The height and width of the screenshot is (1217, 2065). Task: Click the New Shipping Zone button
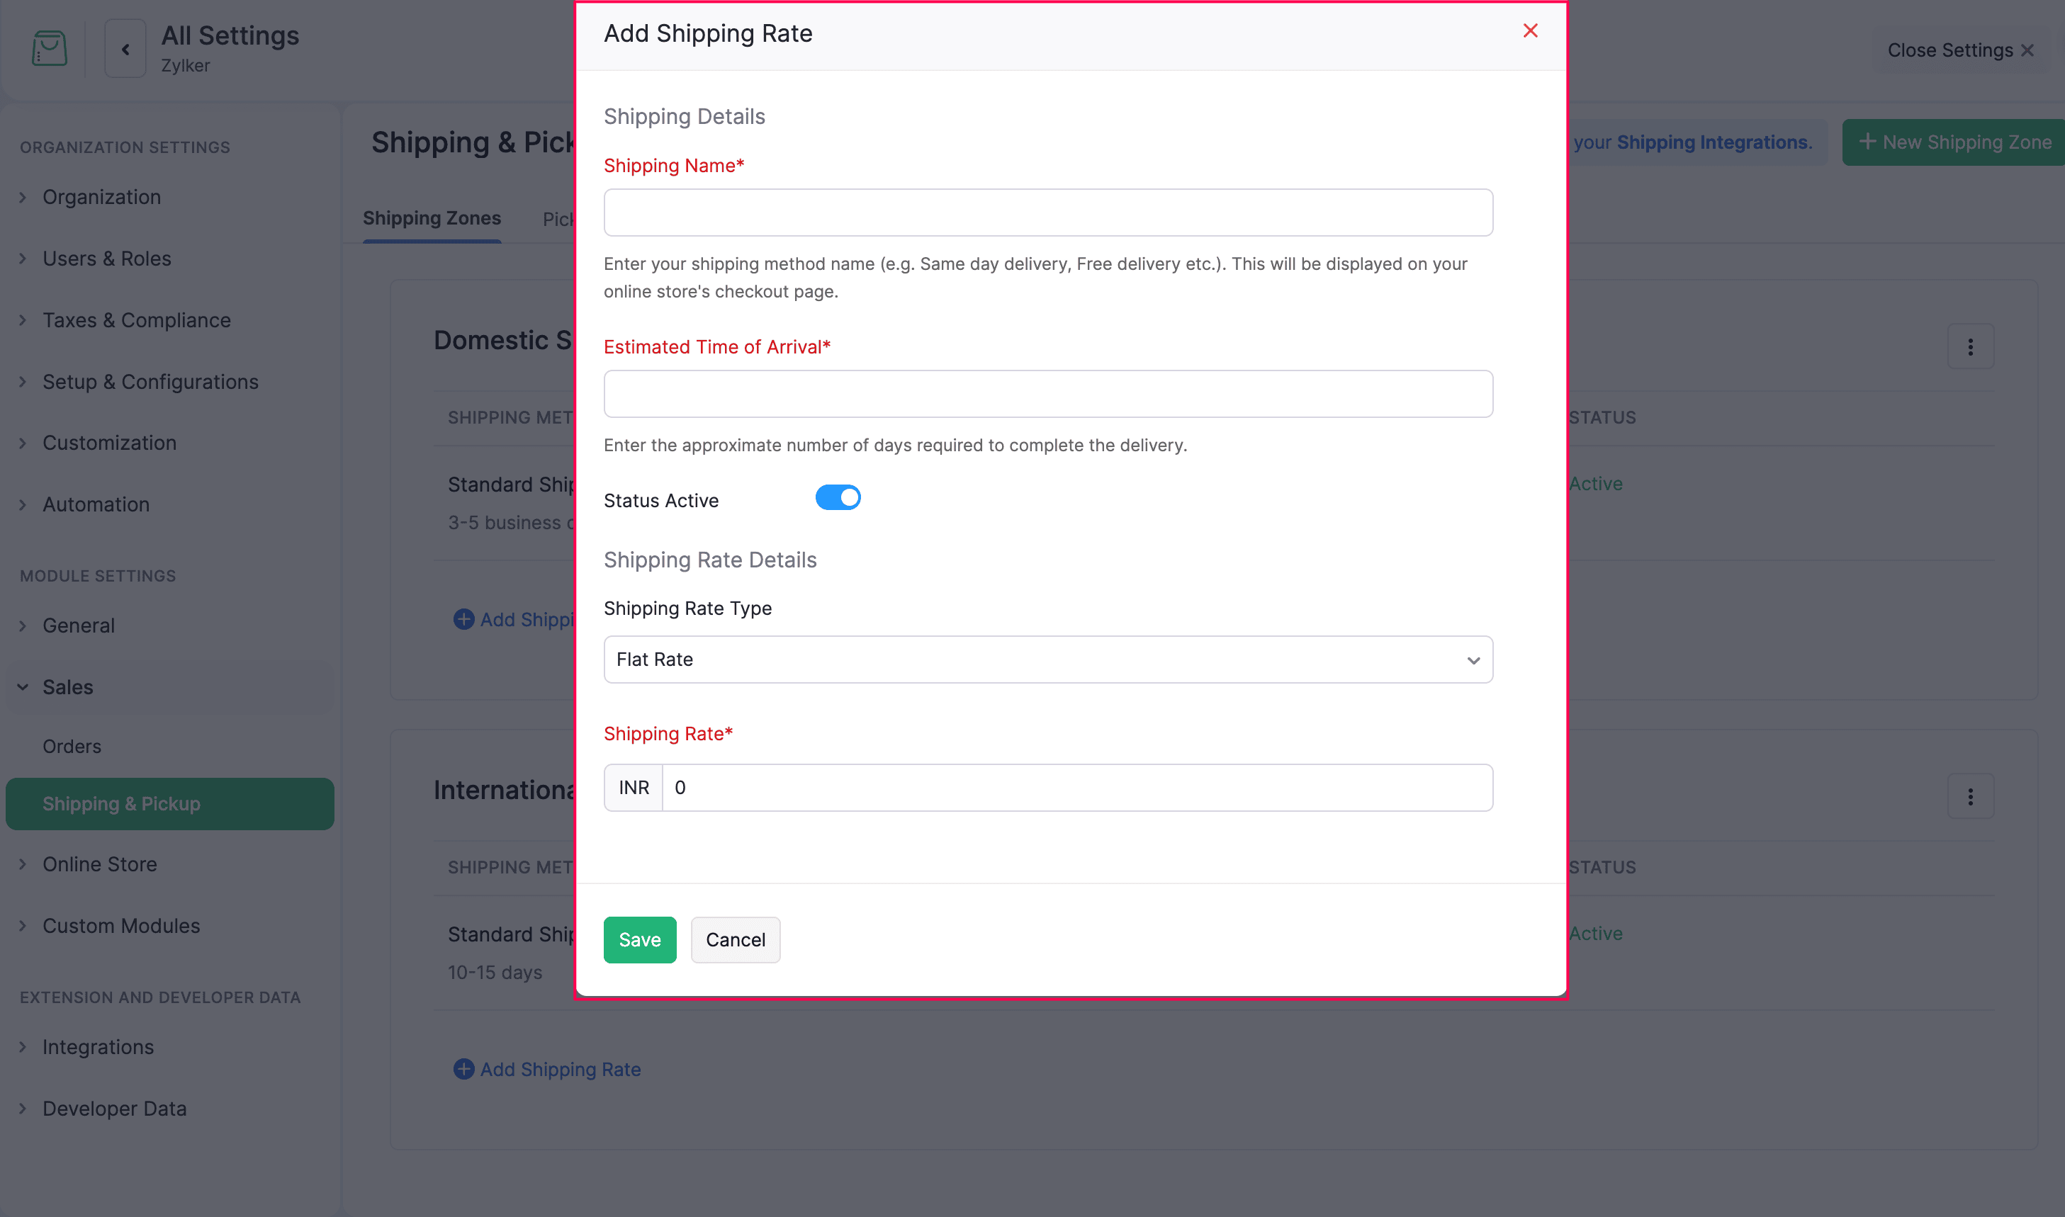pos(1954,142)
